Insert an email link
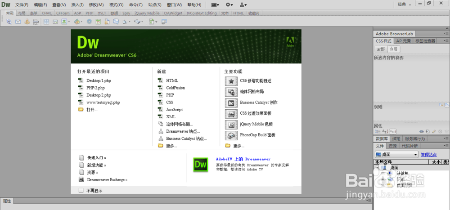 18,22
